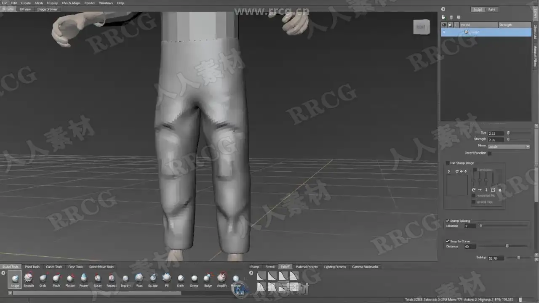This screenshot has width=539, height=303.
Task: Select the Grab brush tool
Action: pos(43,279)
